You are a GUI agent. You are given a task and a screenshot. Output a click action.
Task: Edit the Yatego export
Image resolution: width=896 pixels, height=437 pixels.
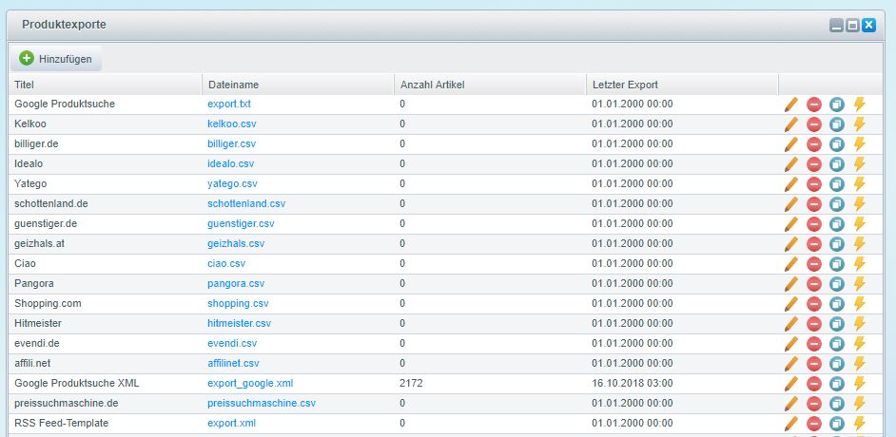pyautogui.click(x=790, y=184)
